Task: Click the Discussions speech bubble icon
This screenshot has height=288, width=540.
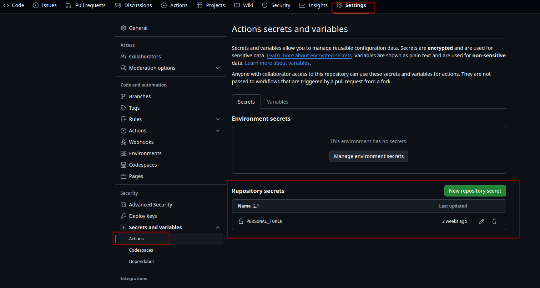Action: click(x=118, y=5)
